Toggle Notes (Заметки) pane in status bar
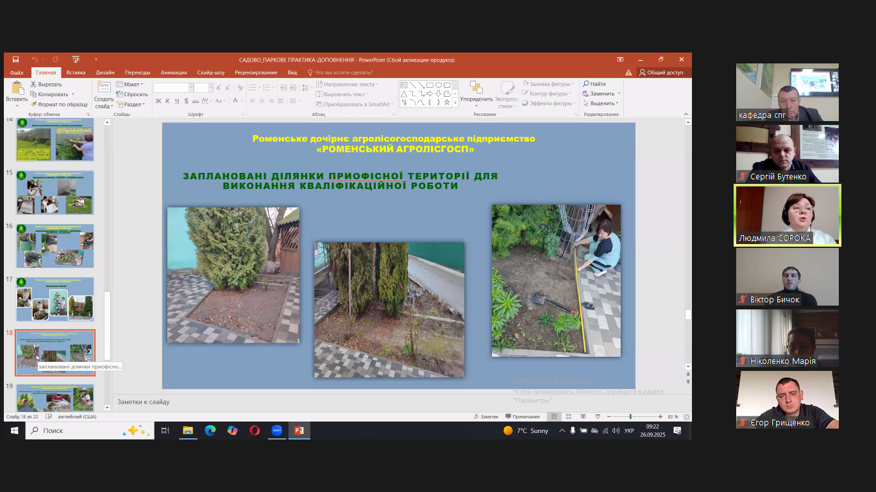 click(x=485, y=416)
